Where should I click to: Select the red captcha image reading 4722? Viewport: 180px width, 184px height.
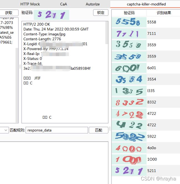pyautogui.click(x=129, y=114)
